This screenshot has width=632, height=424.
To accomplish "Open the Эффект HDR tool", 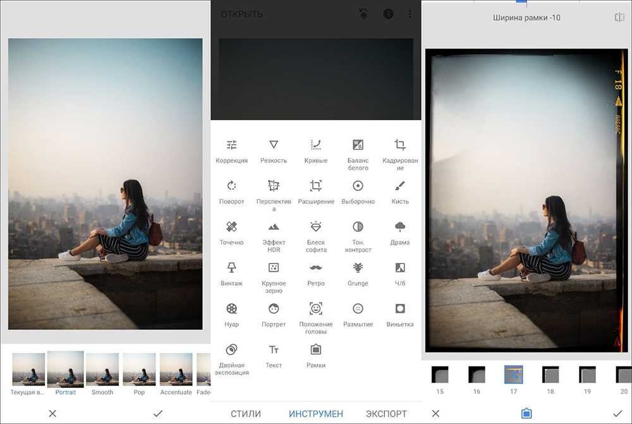I will point(274,234).
